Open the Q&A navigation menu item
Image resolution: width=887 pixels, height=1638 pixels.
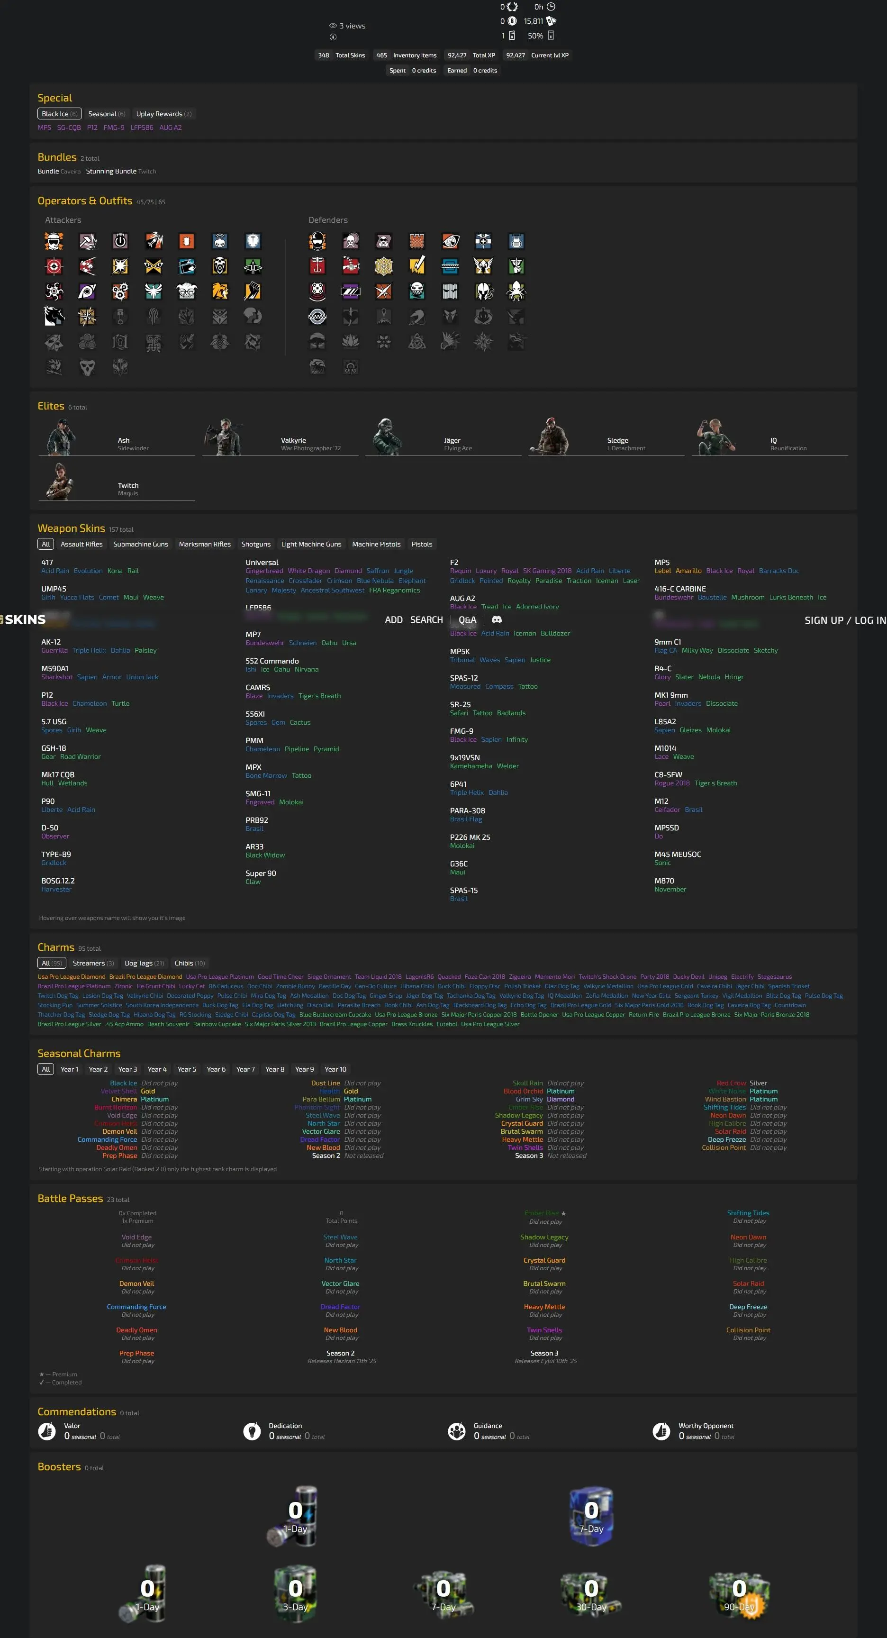point(467,619)
